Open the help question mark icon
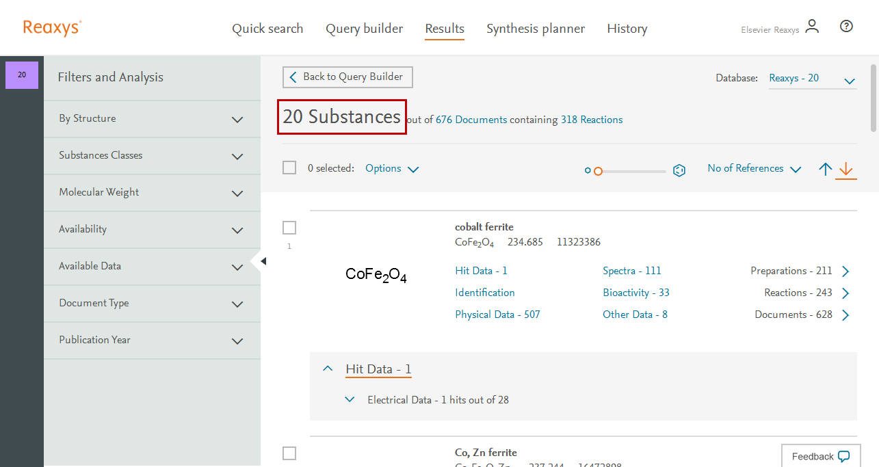This screenshot has height=467, width=879. pos(846,27)
